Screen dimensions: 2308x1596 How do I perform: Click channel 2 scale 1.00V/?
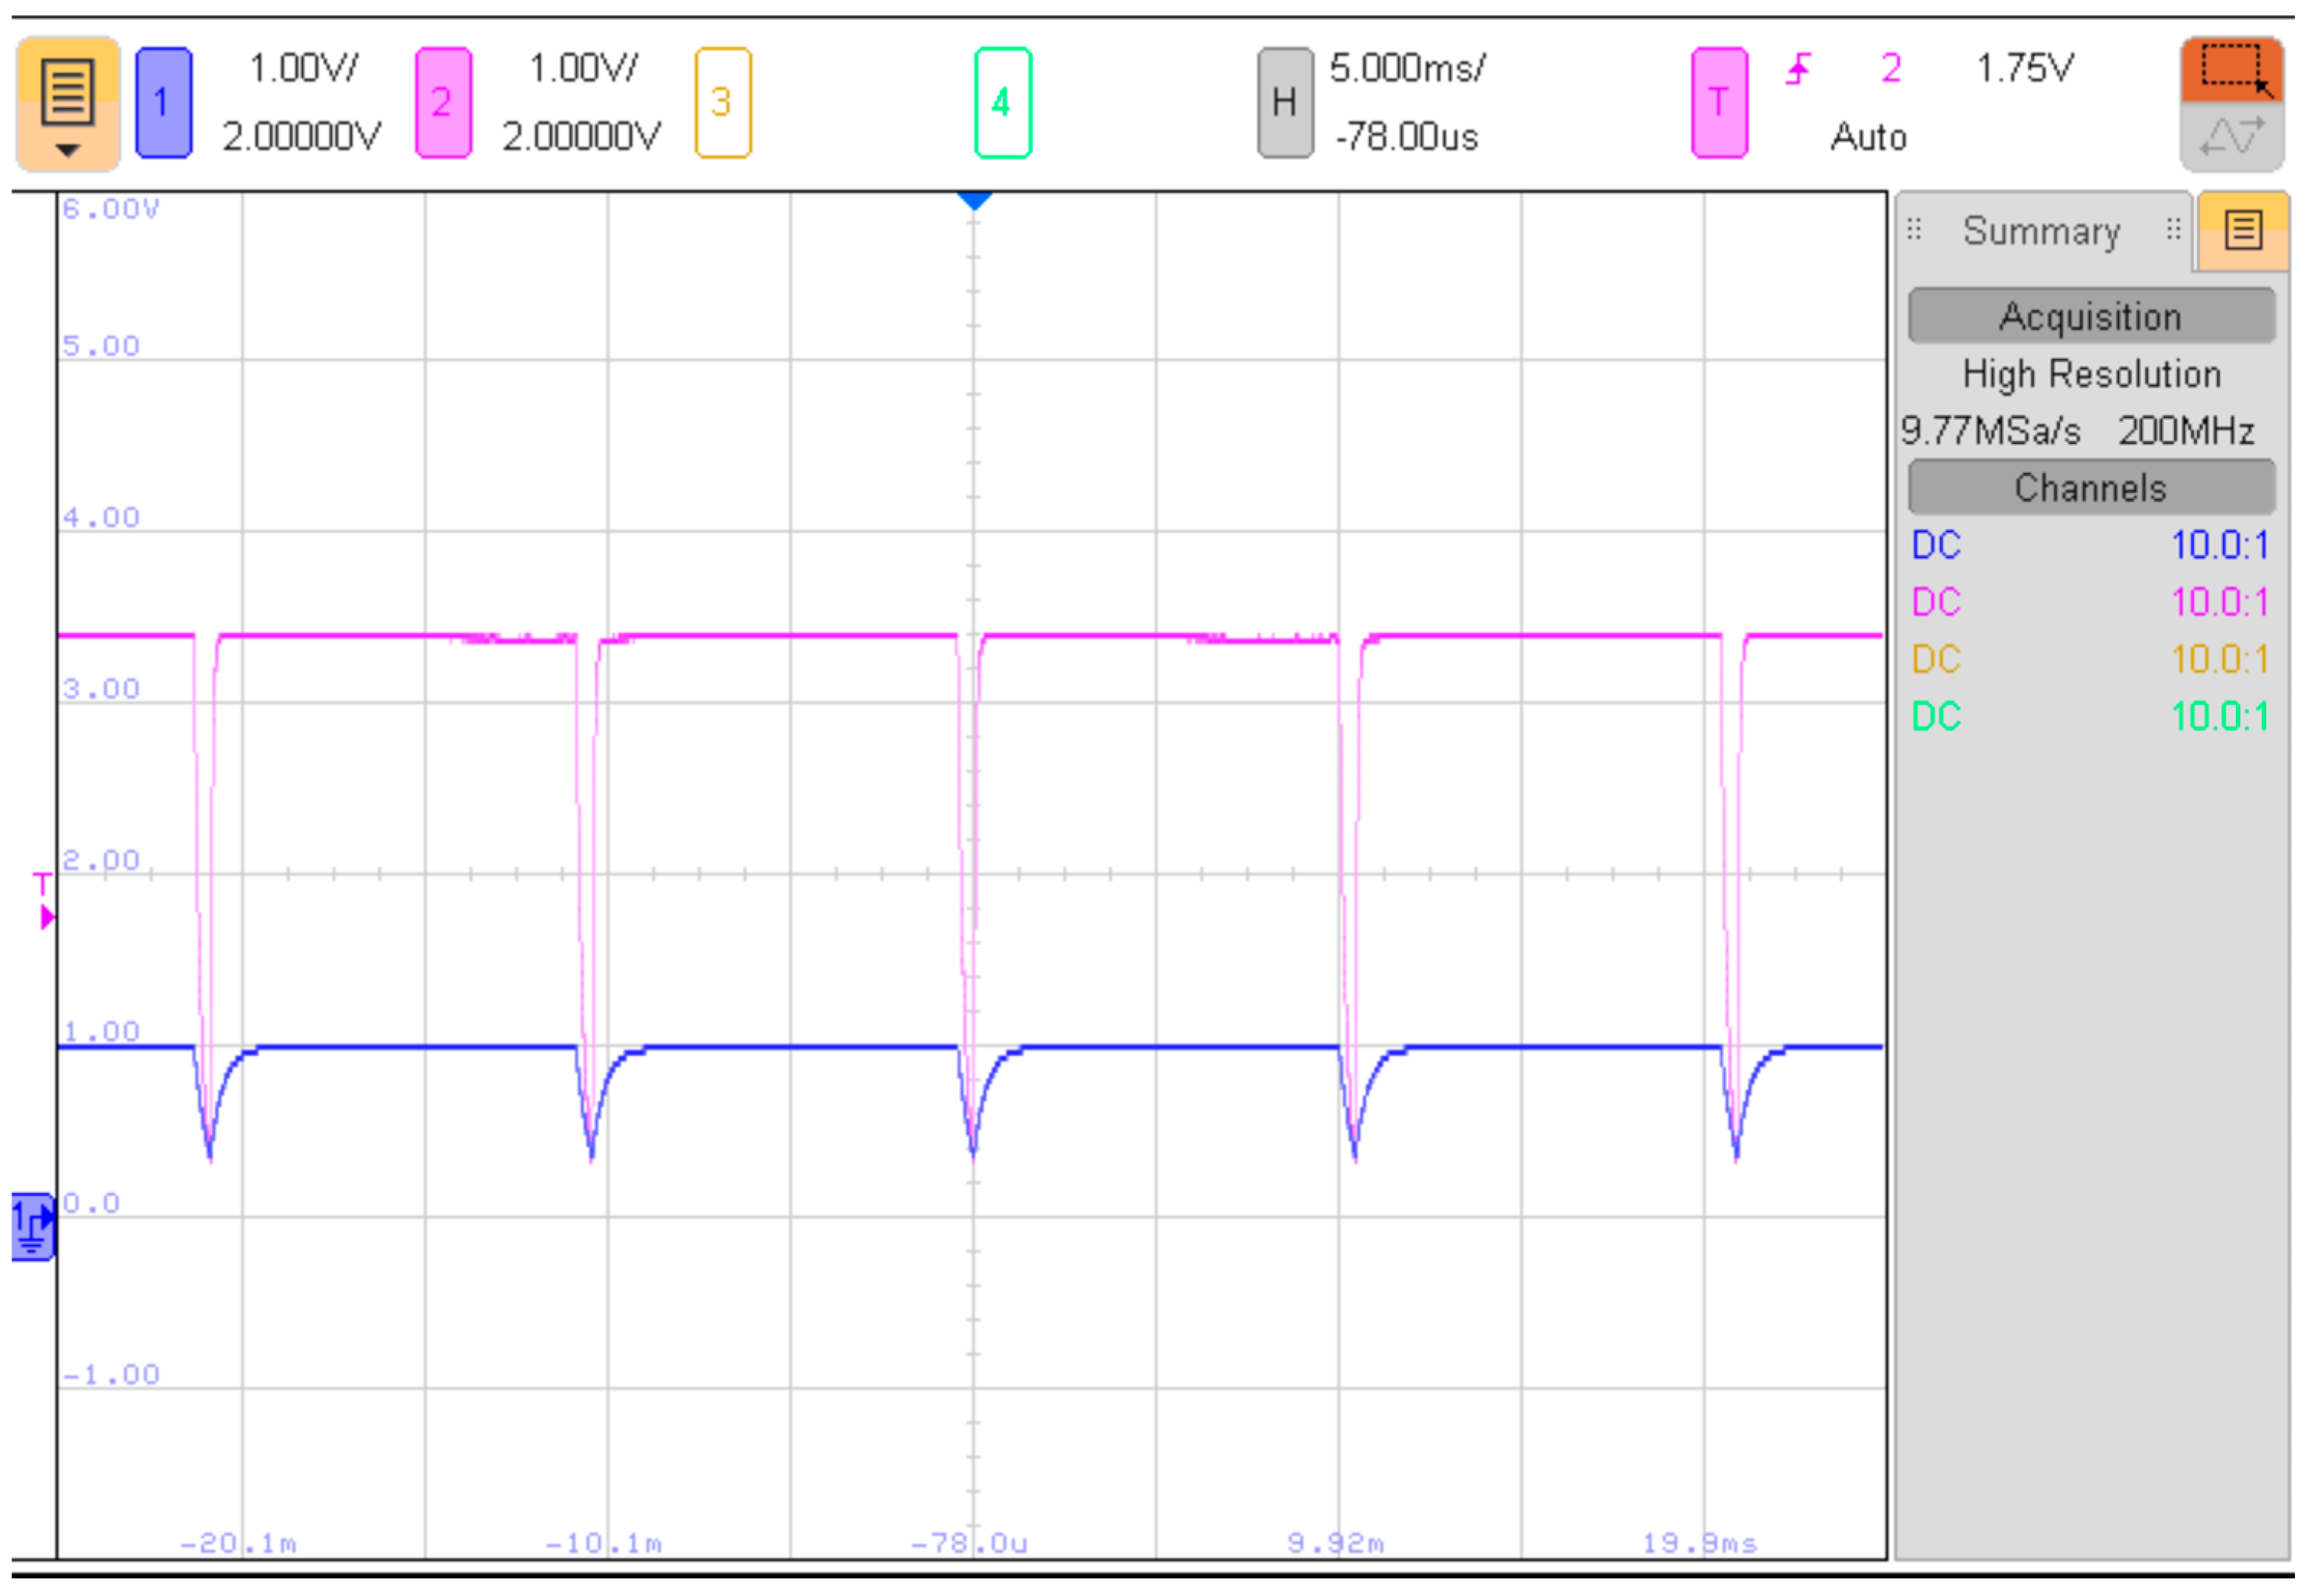(583, 69)
